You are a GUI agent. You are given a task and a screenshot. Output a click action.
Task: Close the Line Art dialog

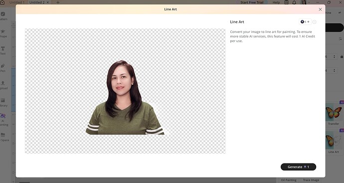(320, 9)
